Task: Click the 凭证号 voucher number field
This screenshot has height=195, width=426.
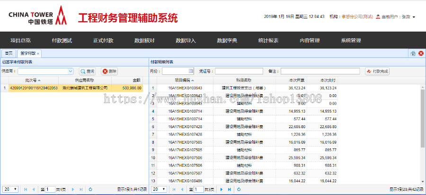Action: (x=239, y=71)
